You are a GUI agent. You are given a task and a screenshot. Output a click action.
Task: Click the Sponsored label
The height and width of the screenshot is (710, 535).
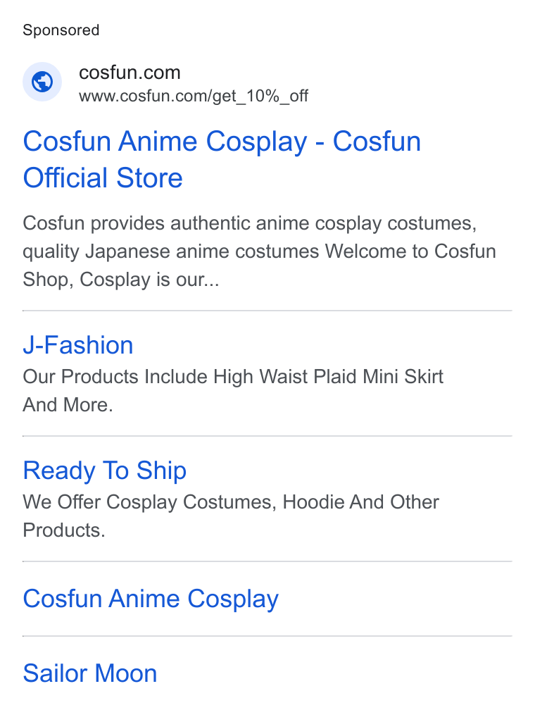pyautogui.click(x=61, y=30)
